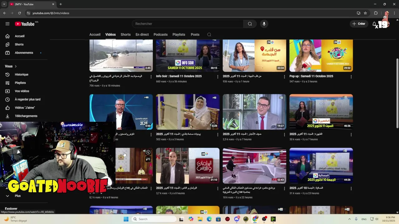Image resolution: width=399 pixels, height=224 pixels.
Task: Open Chrome three-dot menu
Action: (394, 13)
